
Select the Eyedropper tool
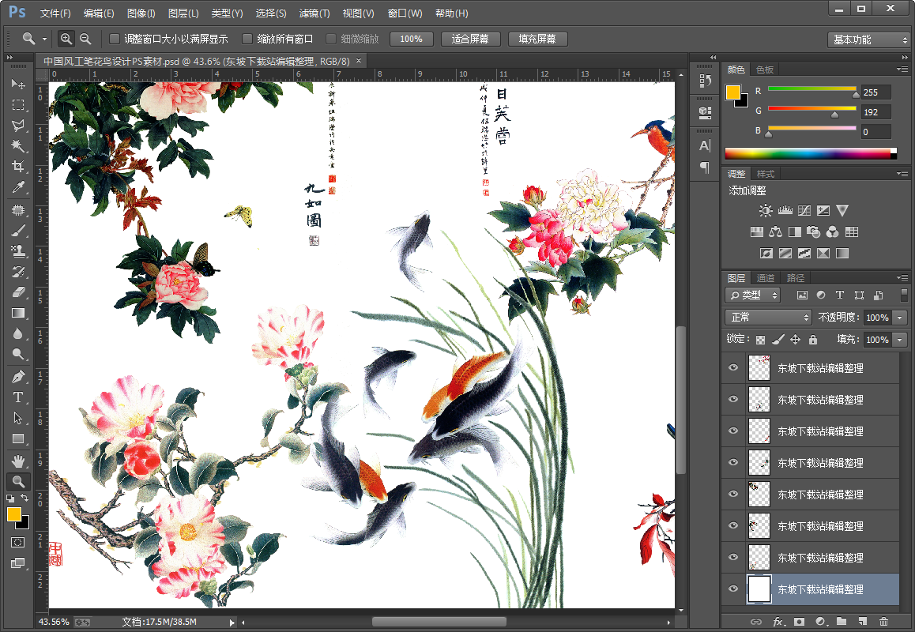point(17,188)
